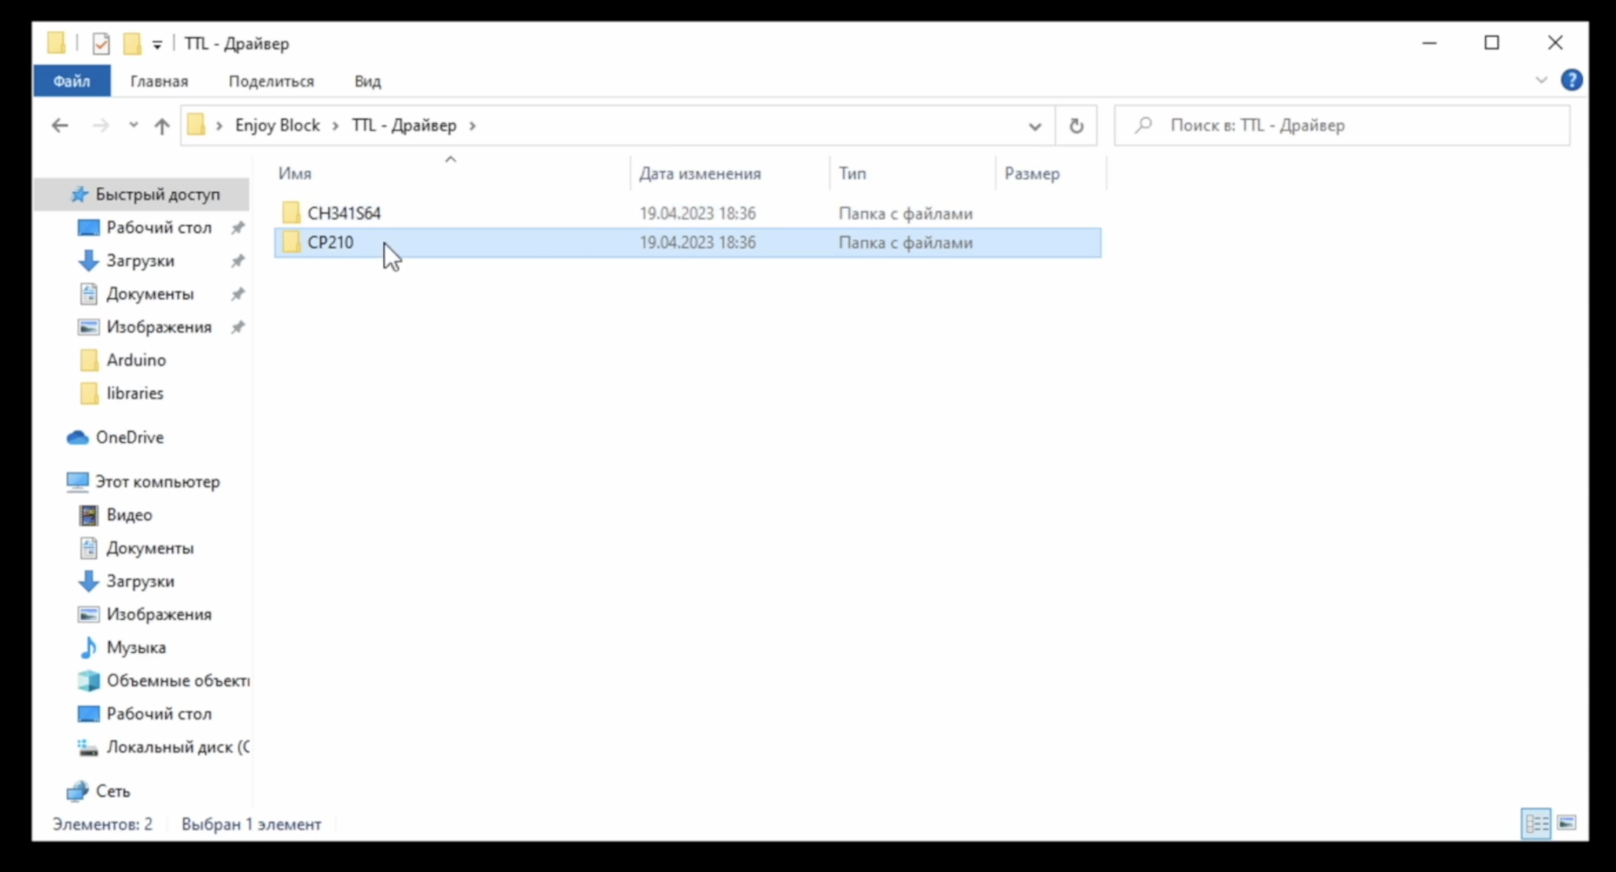Click the pin icon beside Рабочий стол
The height and width of the screenshot is (872, 1616).
tap(237, 228)
